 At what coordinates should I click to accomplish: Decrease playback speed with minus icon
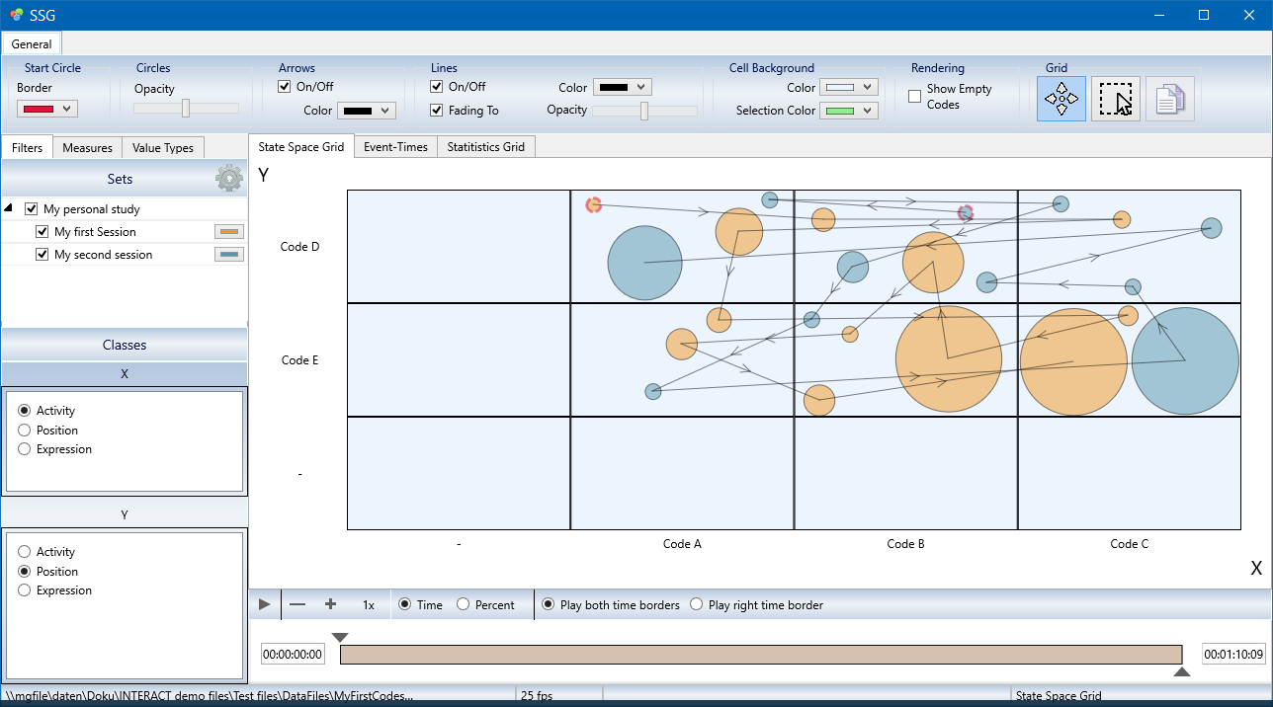(297, 604)
